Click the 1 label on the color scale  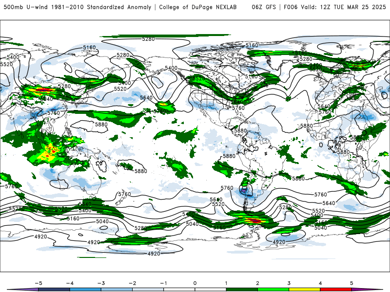(226, 283)
